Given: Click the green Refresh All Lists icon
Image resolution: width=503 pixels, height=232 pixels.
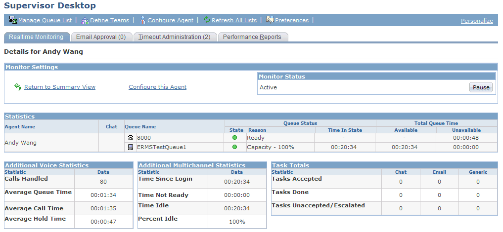Looking at the screenshot, I should [207, 20].
